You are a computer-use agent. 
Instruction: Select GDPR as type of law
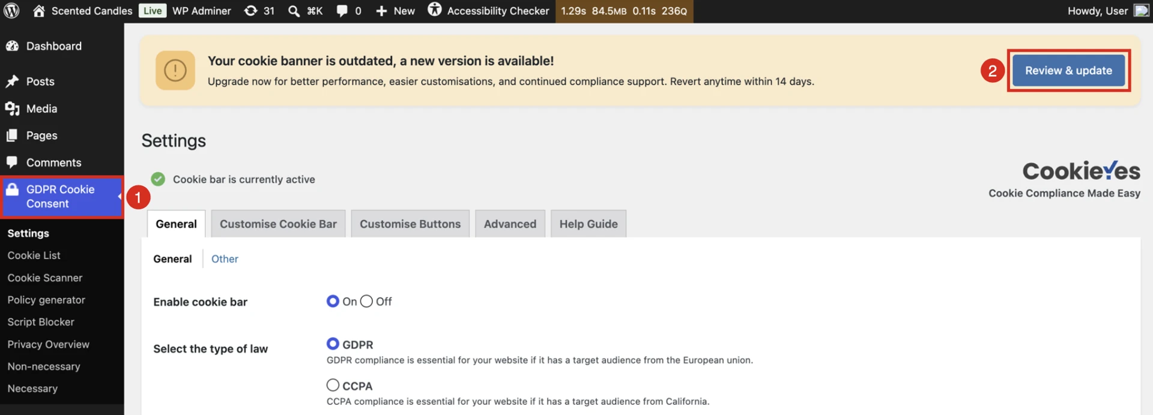(333, 344)
